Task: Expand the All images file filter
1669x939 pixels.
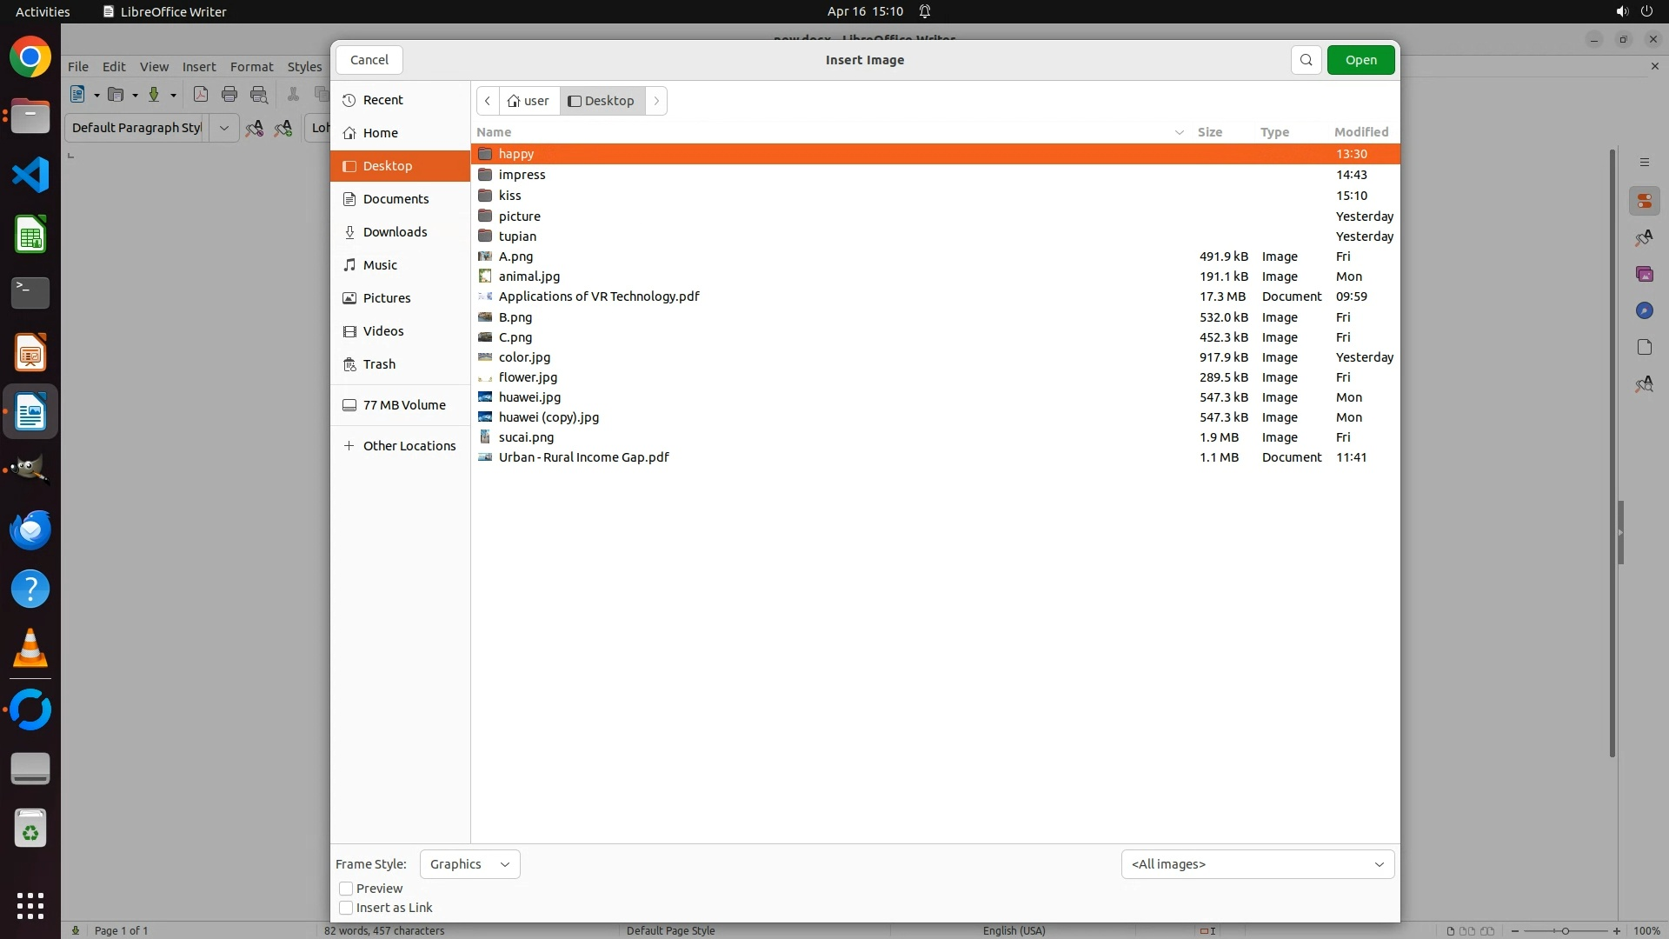Action: click(1257, 864)
